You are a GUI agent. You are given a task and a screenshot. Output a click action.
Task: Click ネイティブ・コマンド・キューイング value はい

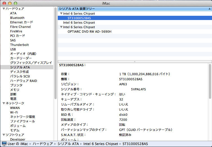pos(122,94)
